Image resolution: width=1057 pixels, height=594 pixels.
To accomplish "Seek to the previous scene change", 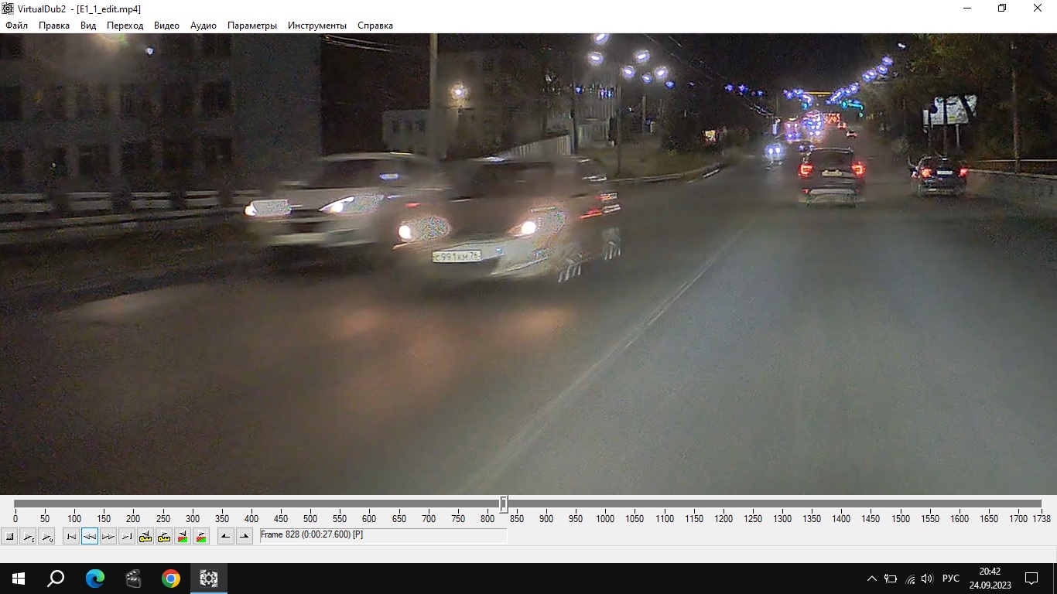I will tap(183, 536).
